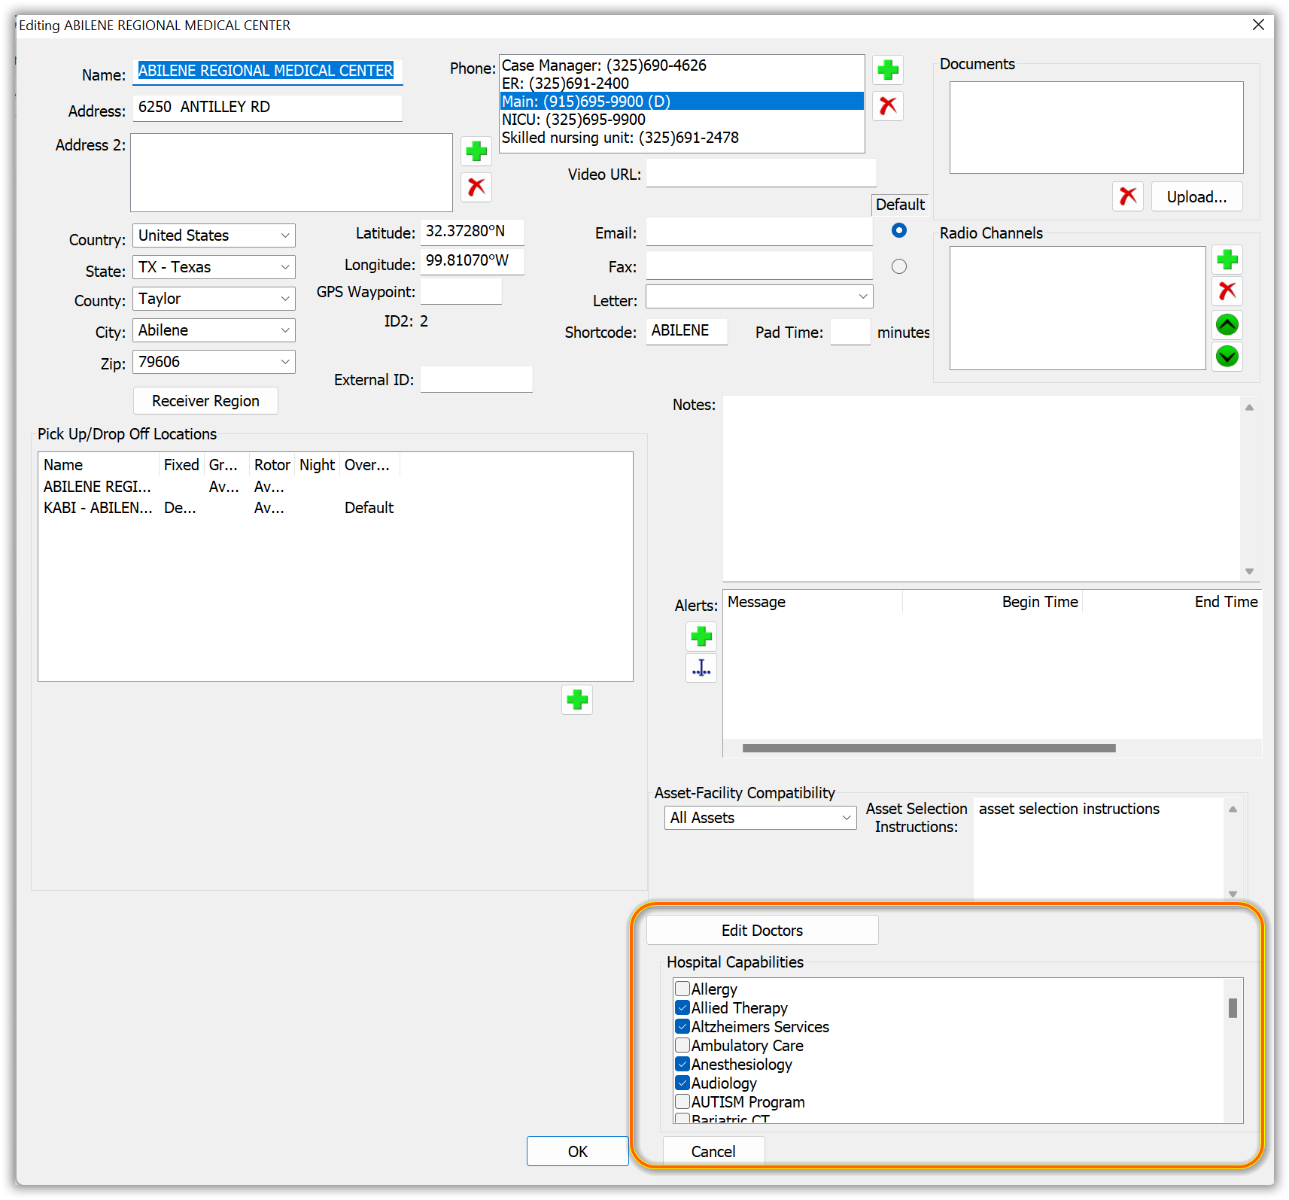1289x1200 pixels.
Task: Select the ER phone entry
Action: click(x=682, y=84)
